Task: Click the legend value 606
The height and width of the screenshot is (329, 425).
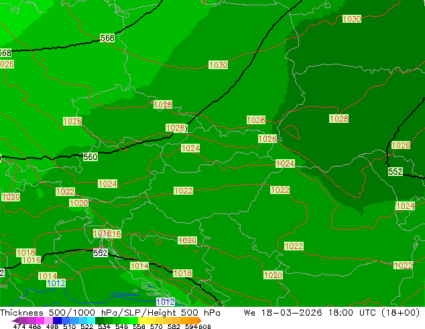Action: 204,326
